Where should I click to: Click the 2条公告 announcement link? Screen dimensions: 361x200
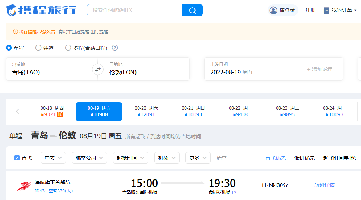(47, 32)
